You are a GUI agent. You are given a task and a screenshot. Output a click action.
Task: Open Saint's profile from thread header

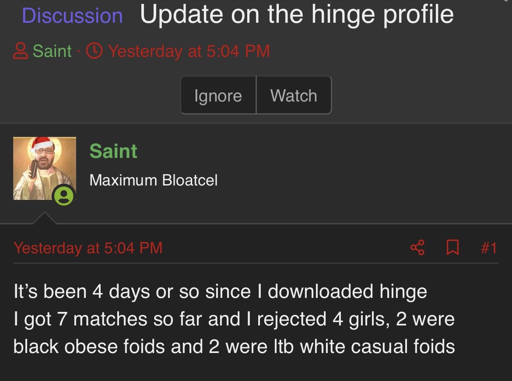pyautogui.click(x=52, y=52)
